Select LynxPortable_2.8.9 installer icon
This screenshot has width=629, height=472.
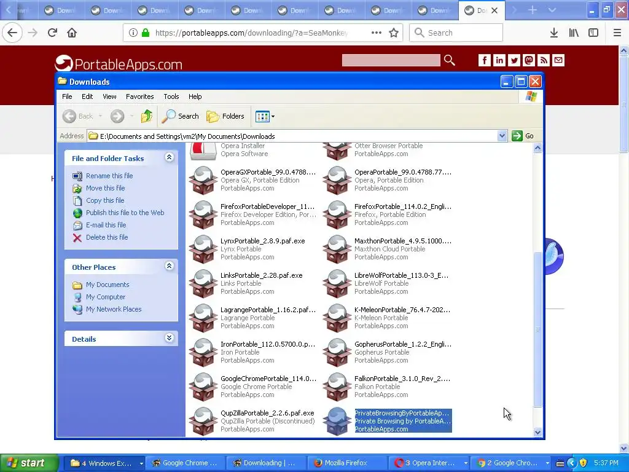pos(203,249)
